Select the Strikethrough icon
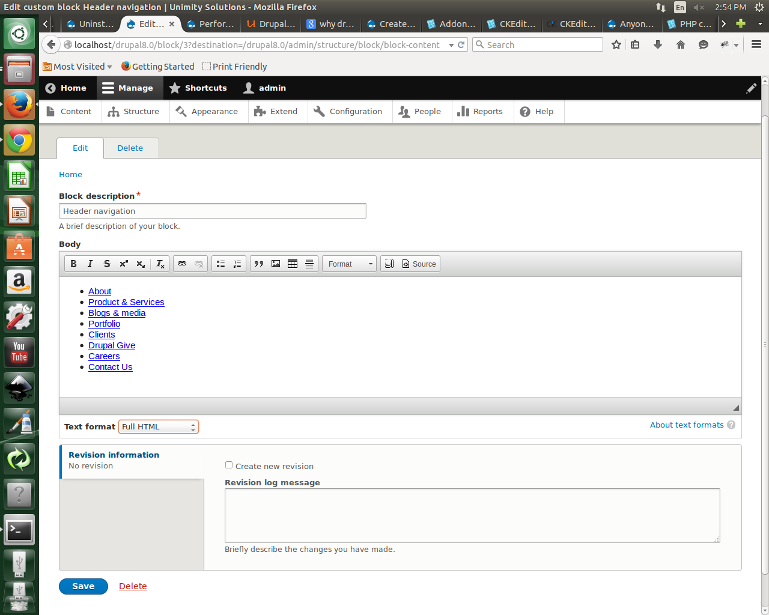The height and width of the screenshot is (615, 769). click(x=107, y=264)
